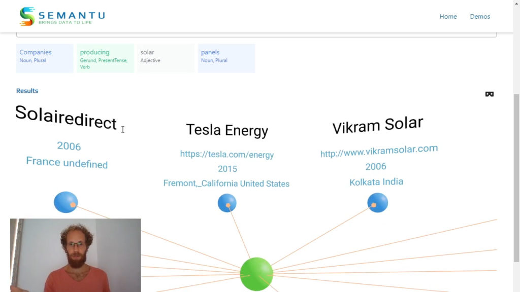Click the Vikram Solar title

(x=377, y=125)
